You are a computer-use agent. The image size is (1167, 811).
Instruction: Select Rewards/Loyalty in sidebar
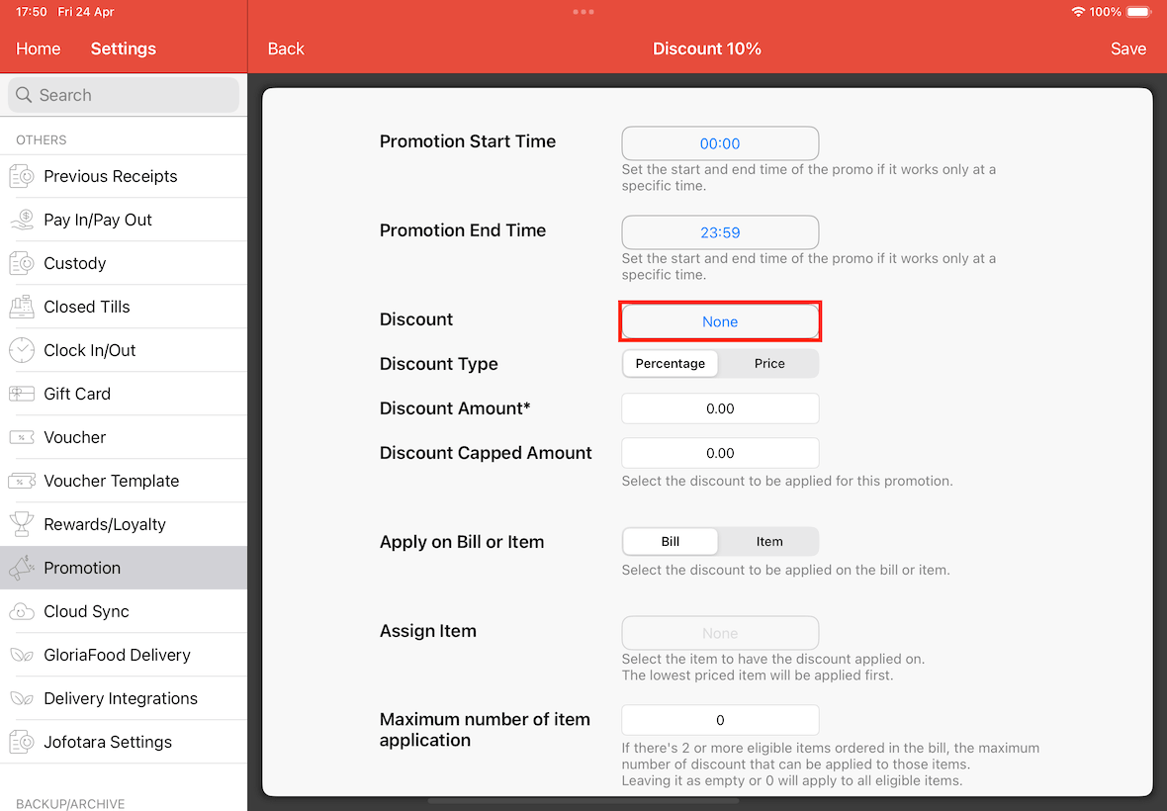pos(124,524)
